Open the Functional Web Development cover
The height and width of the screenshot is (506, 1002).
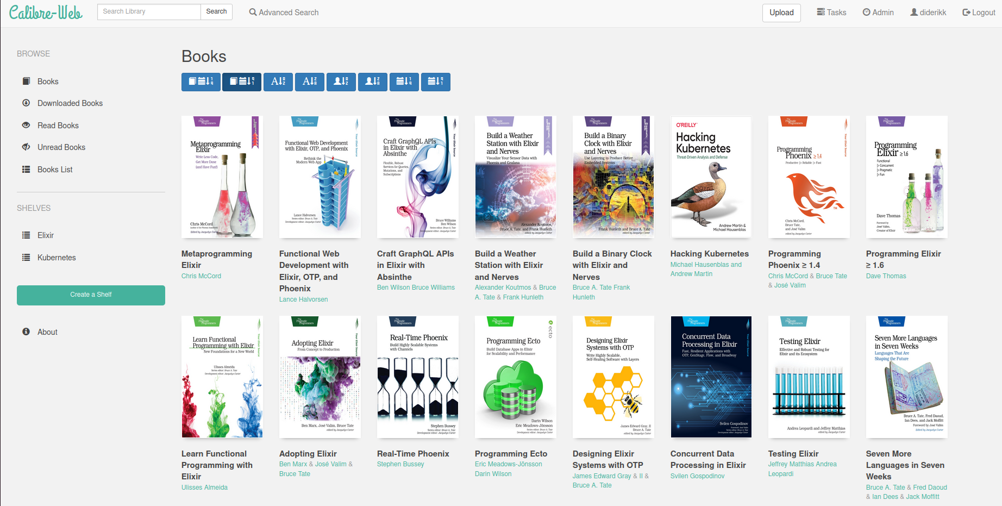click(320, 177)
